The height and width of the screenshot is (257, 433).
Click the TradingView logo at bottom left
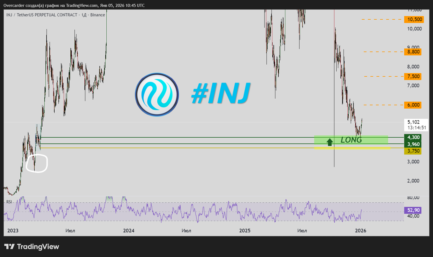[32, 246]
